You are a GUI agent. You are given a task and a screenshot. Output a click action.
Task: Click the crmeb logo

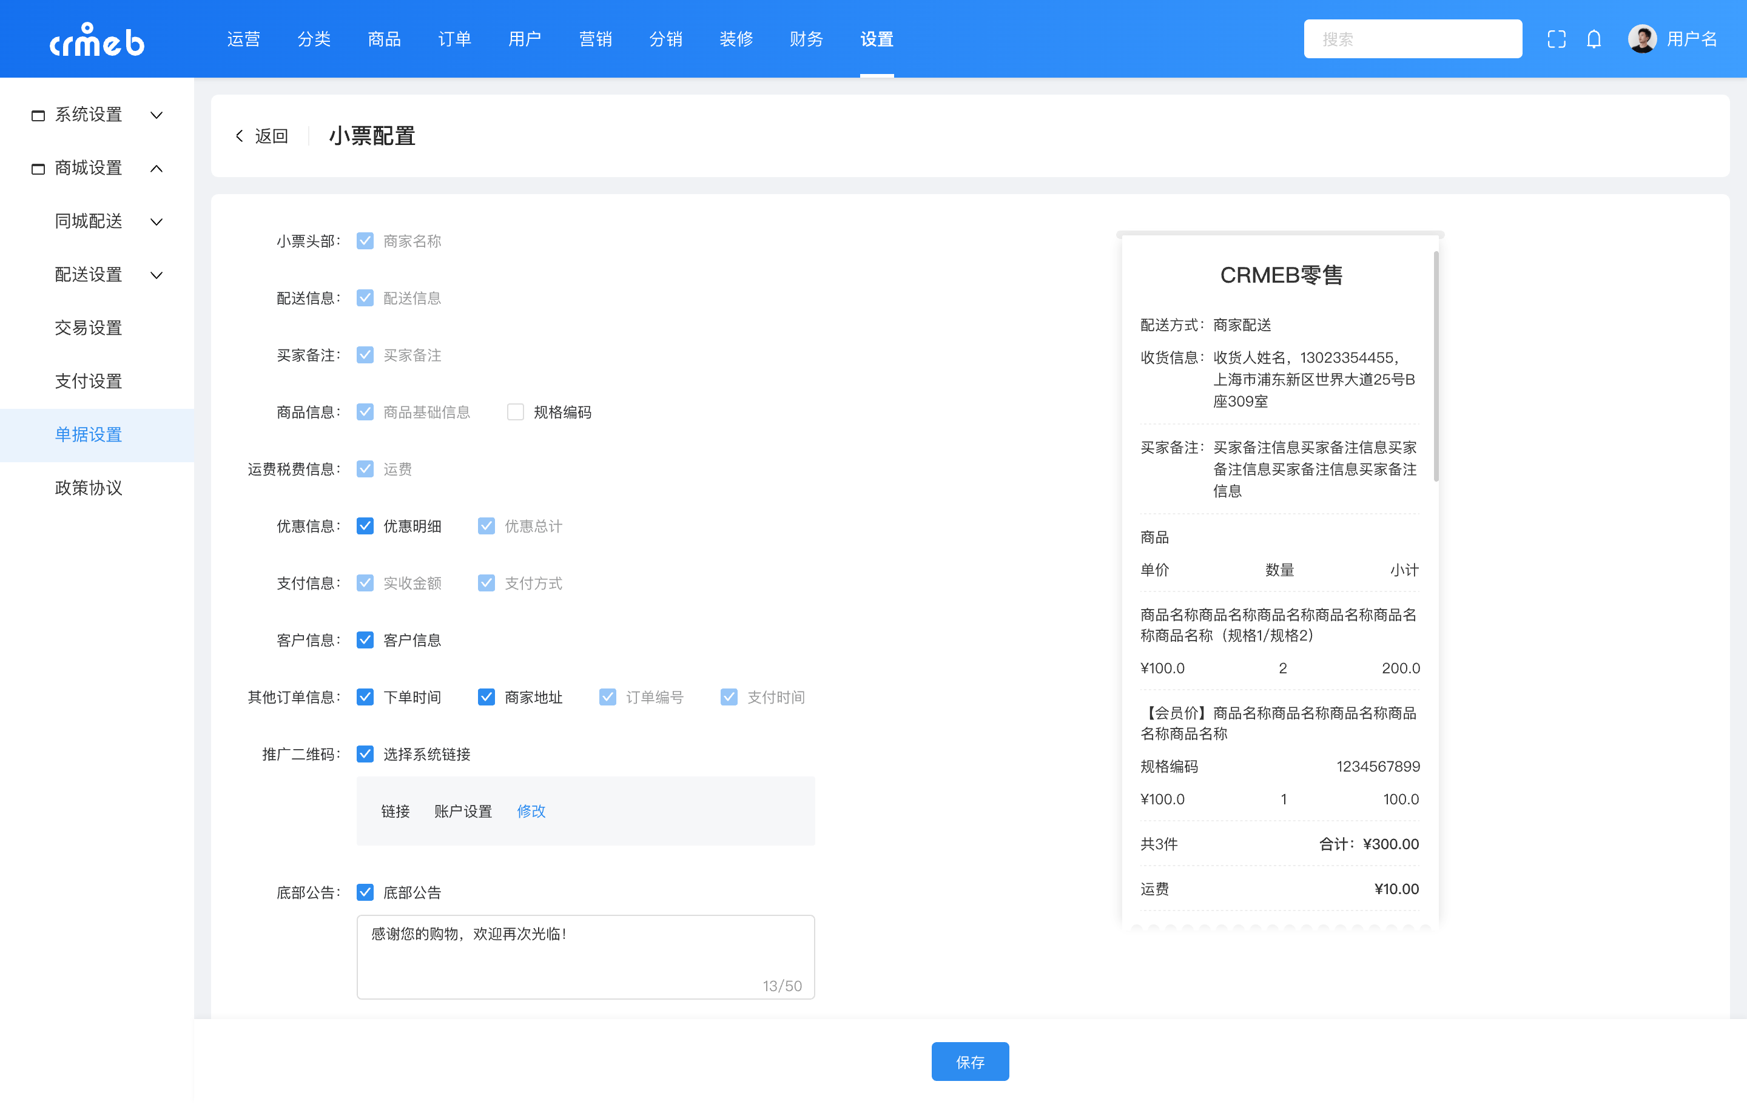click(x=96, y=40)
